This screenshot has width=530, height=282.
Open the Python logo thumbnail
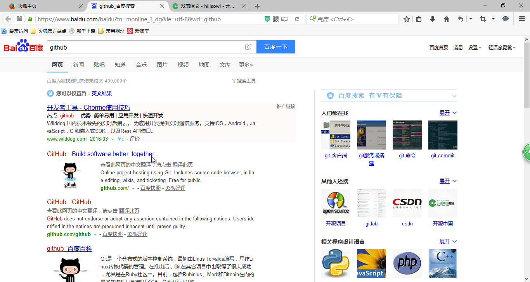click(x=336, y=263)
